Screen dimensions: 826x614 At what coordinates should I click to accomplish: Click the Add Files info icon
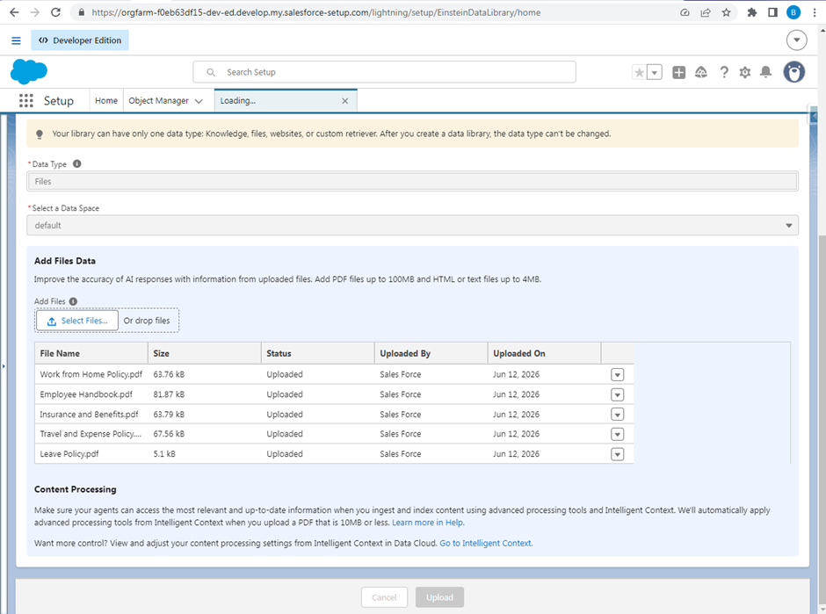pyautogui.click(x=73, y=301)
